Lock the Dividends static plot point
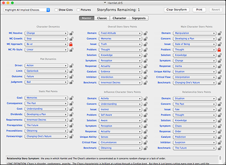This screenshot has height=165, width=226. tap(71, 115)
